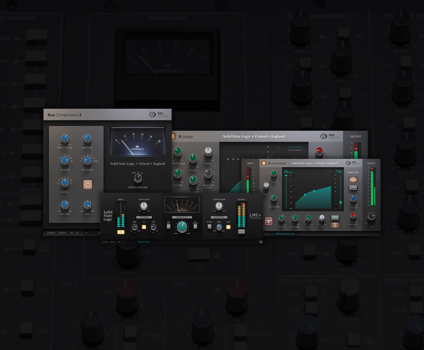Enable the S/C Listen switch on LMC+
The width and height of the screenshot is (424, 350).
[x=195, y=227]
